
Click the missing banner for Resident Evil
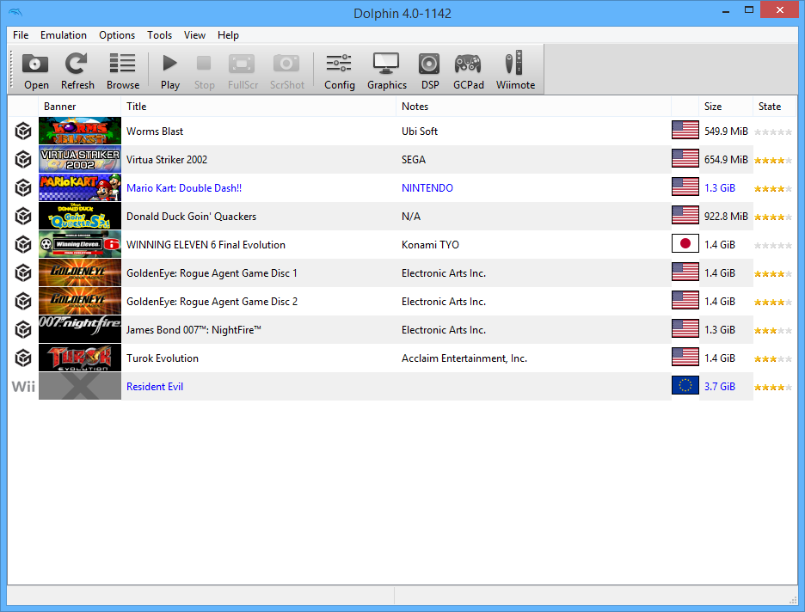[80, 386]
